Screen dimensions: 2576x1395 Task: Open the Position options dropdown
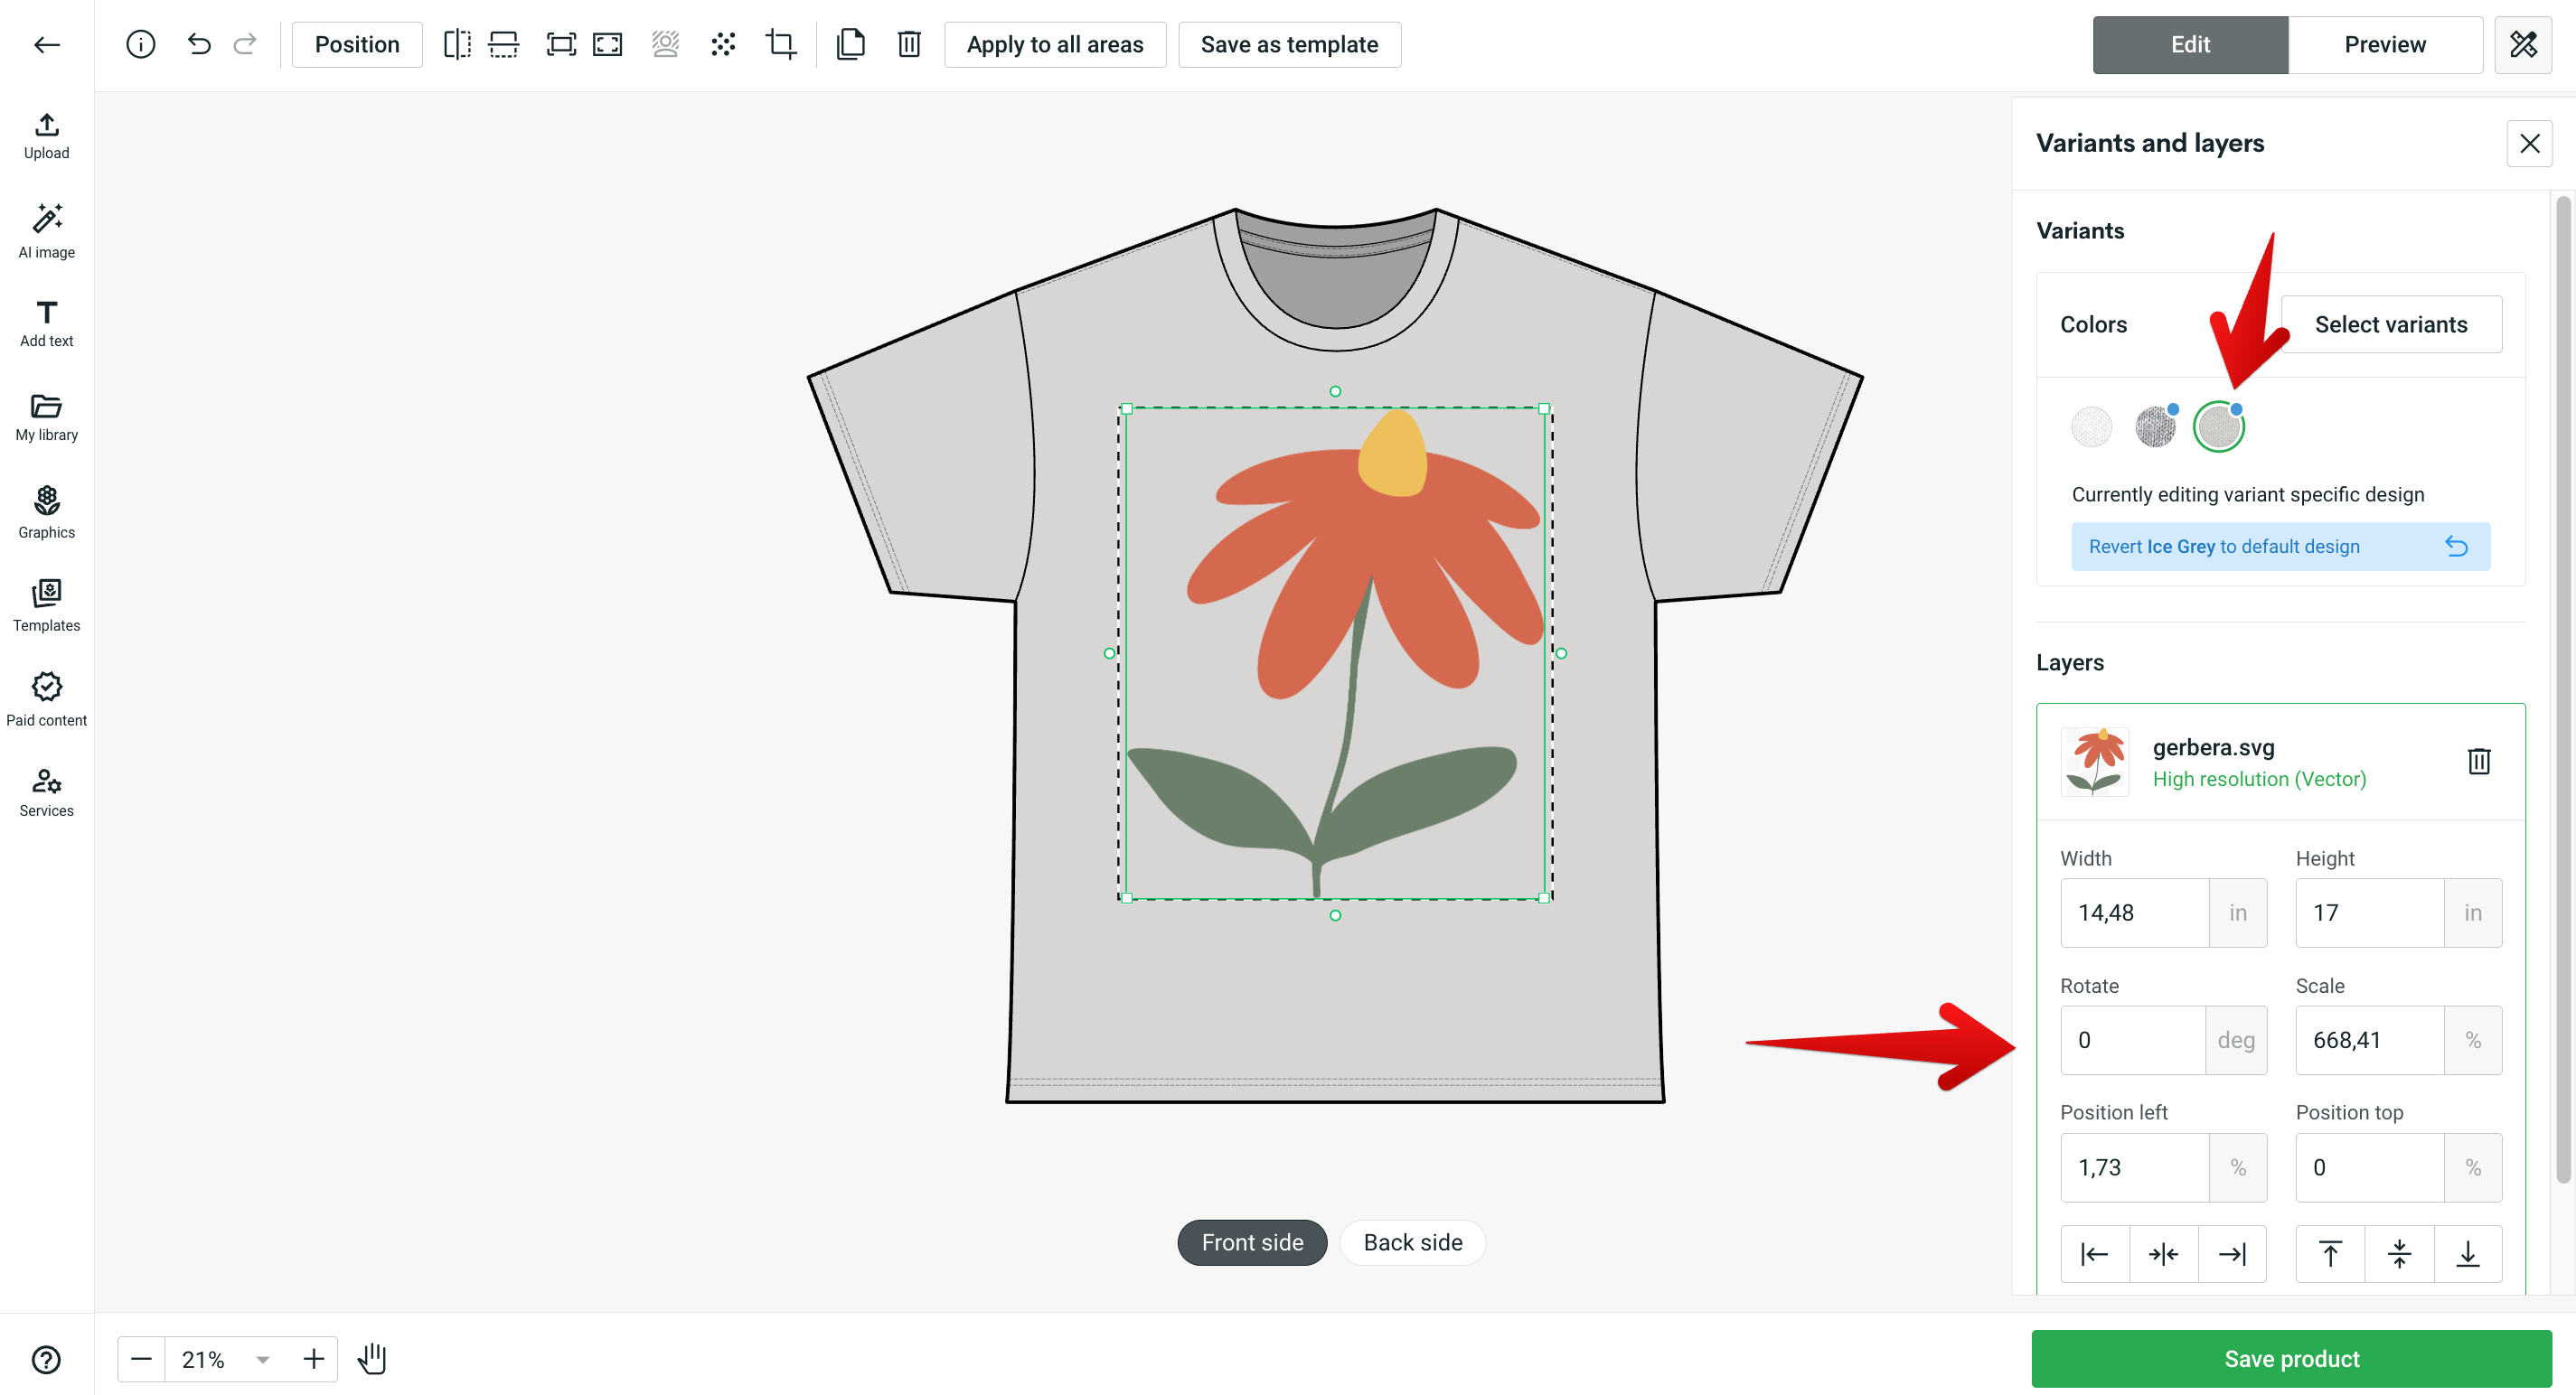click(x=356, y=44)
